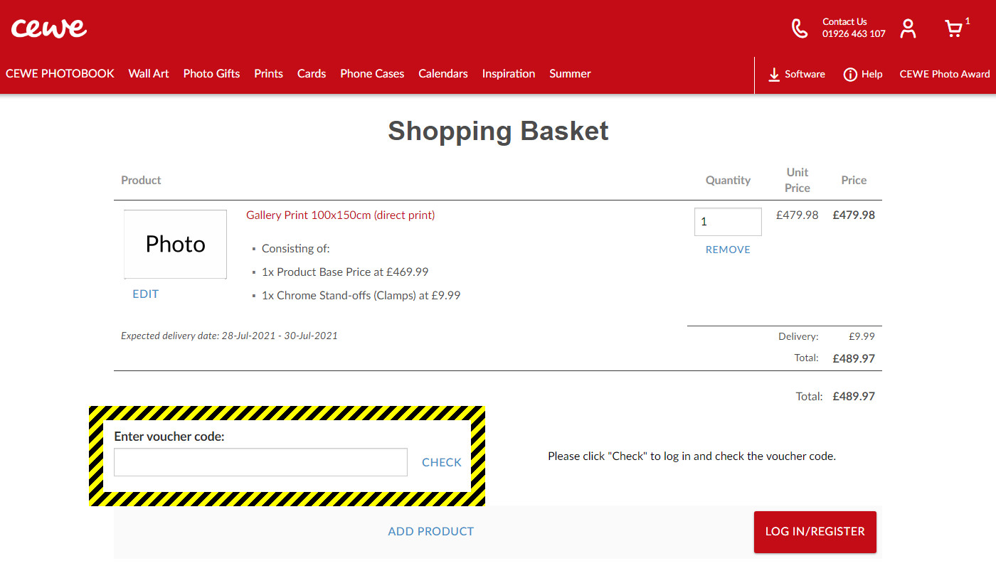The height and width of the screenshot is (583, 996).
Task: Open the user account icon
Action: point(908,28)
